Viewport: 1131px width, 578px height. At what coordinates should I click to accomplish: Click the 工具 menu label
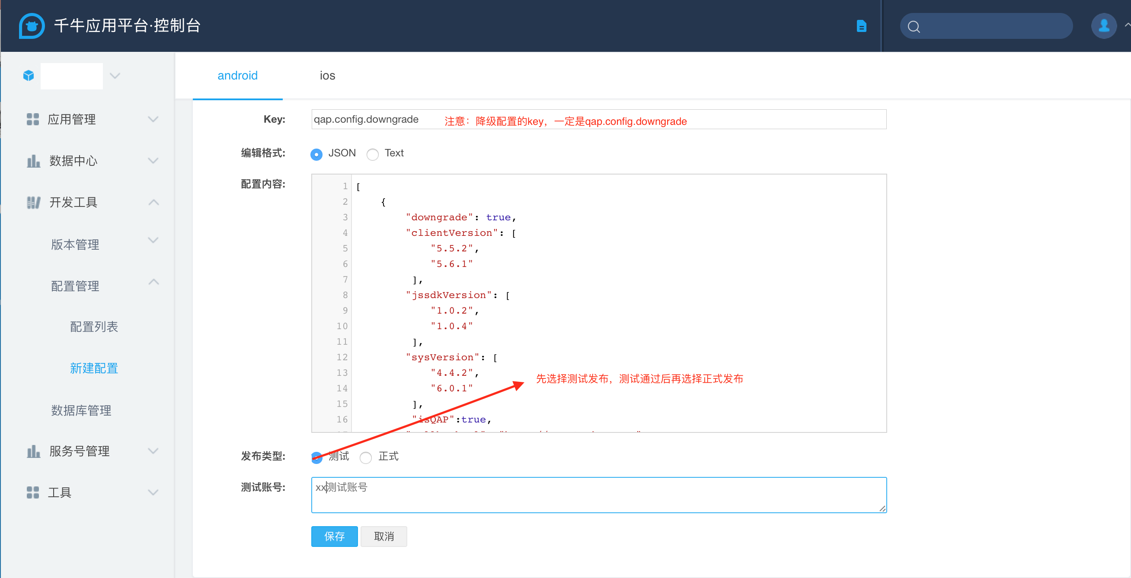[59, 492]
